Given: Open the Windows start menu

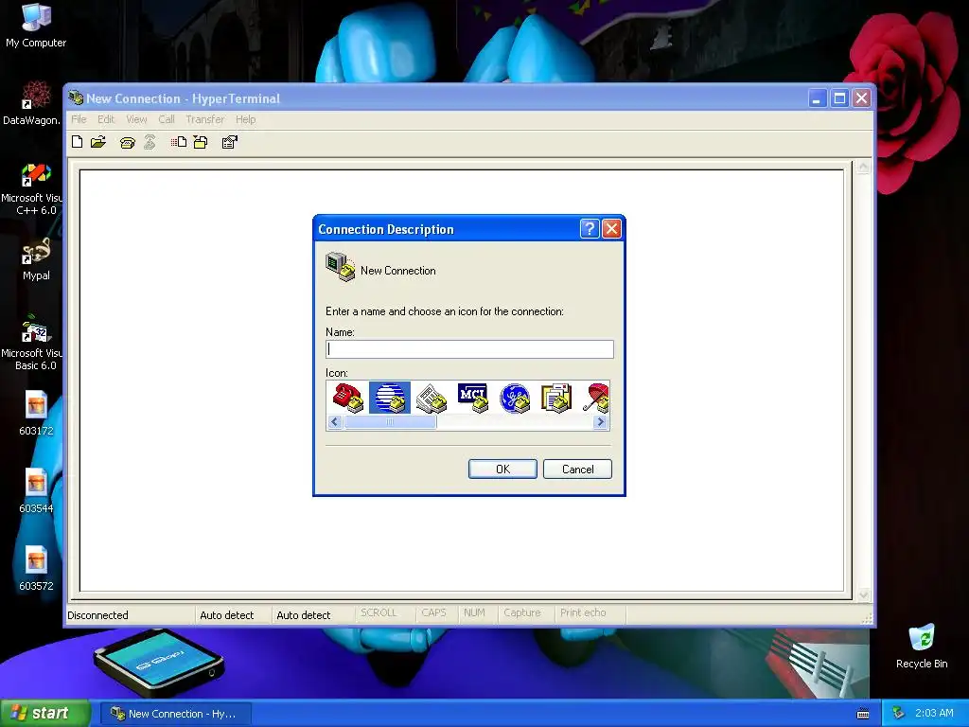Looking at the screenshot, I should tap(44, 714).
